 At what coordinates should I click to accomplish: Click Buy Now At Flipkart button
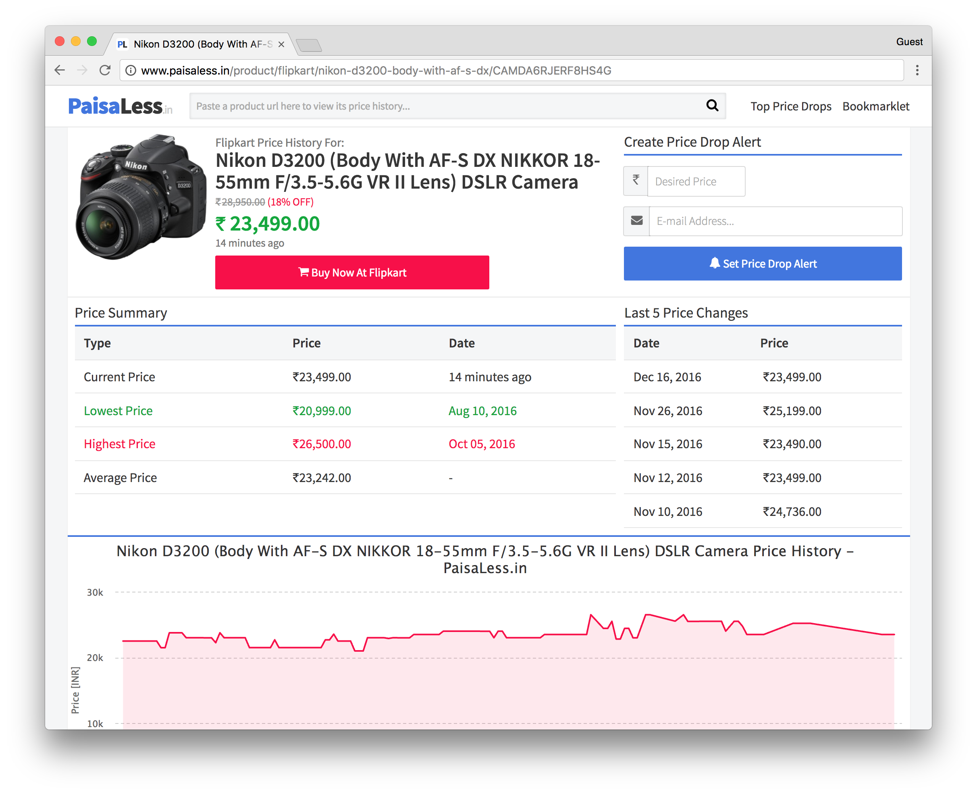pos(352,272)
